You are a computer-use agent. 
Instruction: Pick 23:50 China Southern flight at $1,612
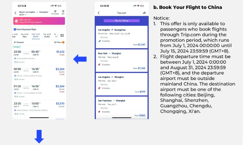39,57
